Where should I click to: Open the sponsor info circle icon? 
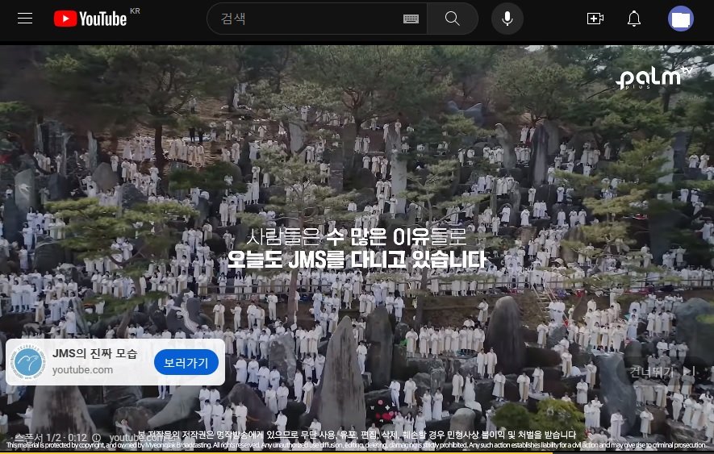coord(97,438)
